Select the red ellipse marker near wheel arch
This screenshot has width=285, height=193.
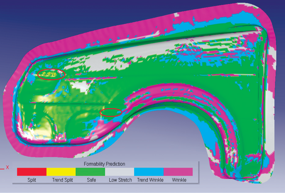click(111, 113)
